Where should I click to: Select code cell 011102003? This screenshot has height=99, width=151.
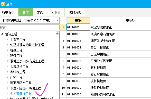point(78,81)
